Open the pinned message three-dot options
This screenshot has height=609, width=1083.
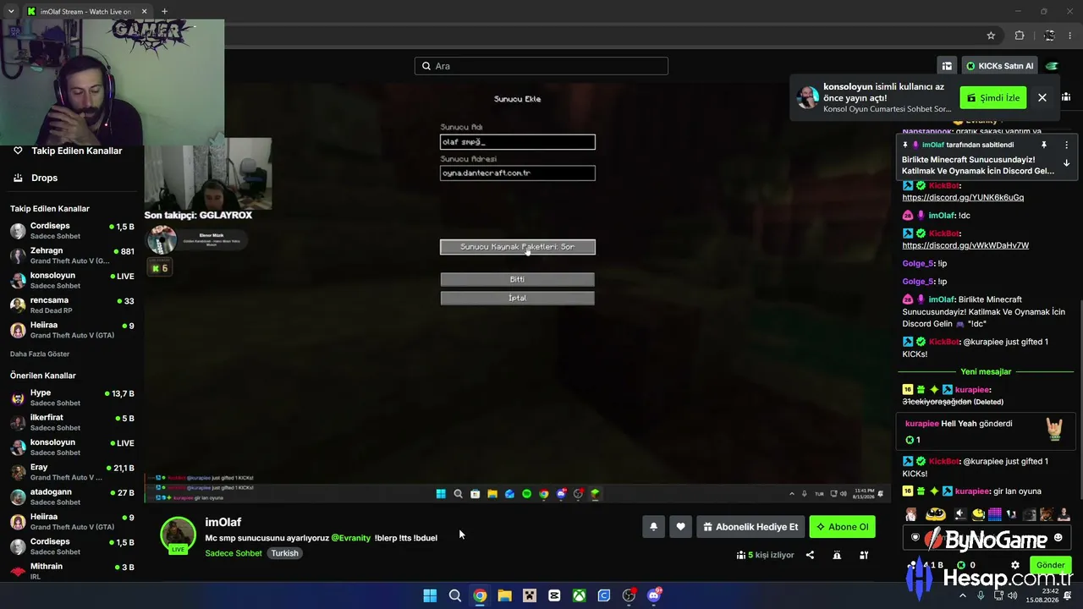tap(1066, 145)
